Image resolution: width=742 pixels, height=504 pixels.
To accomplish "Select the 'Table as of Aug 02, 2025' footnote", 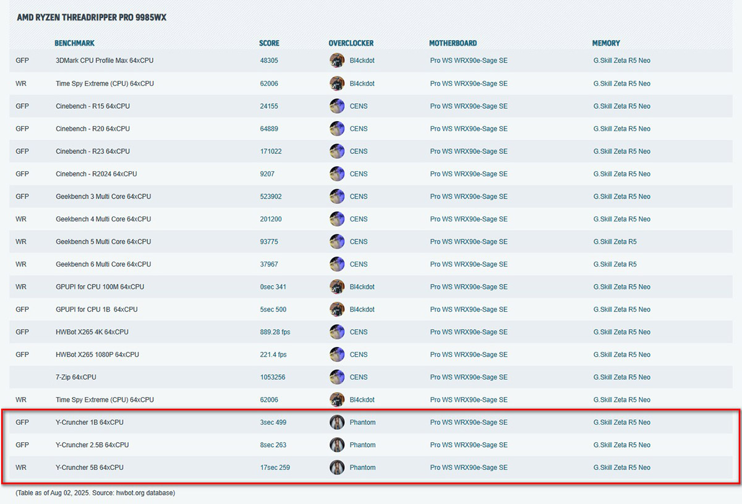I will pos(95,493).
